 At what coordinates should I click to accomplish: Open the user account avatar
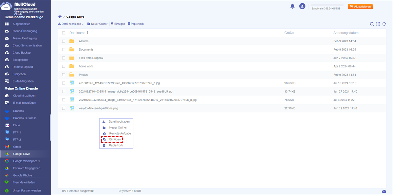coord(302,6)
